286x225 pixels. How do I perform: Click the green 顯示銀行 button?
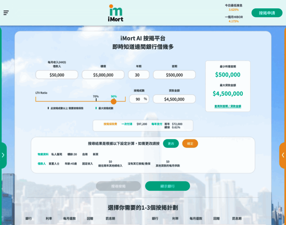click(x=167, y=186)
